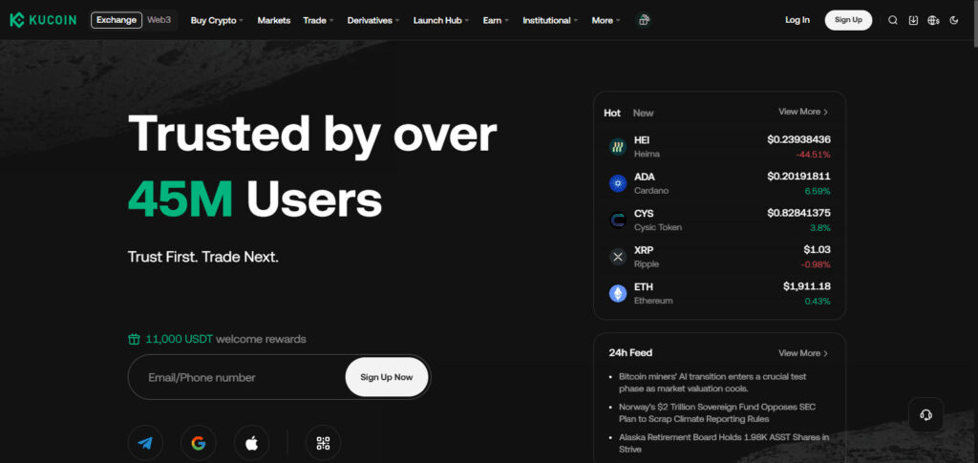Click the ETH Ethereum coin icon

point(618,293)
